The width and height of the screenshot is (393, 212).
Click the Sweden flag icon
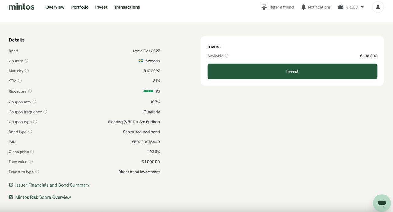[x=141, y=61]
